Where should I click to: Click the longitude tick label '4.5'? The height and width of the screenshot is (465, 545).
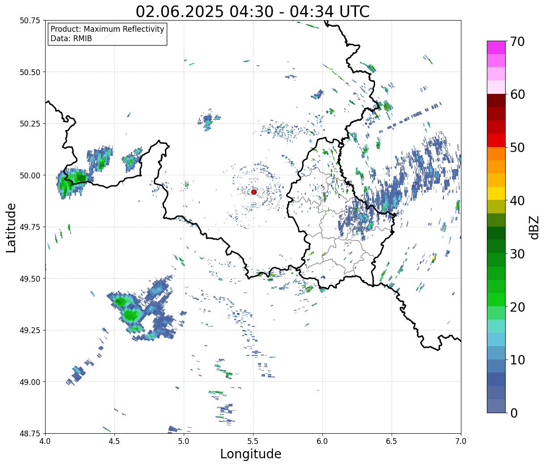click(114, 441)
